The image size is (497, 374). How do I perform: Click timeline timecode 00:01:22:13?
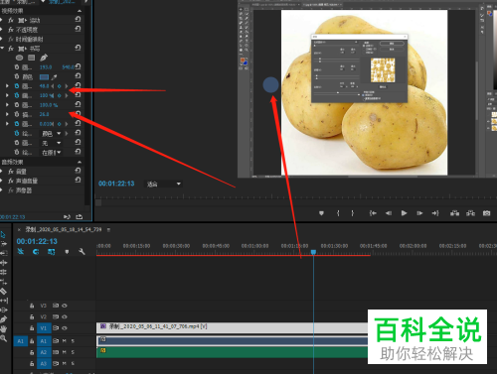coord(37,241)
